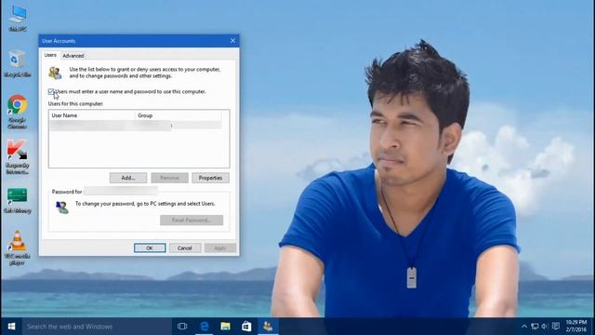595x335 pixels.
Task: Uncheck Users must enter a user name checkbox
Action: (x=51, y=91)
